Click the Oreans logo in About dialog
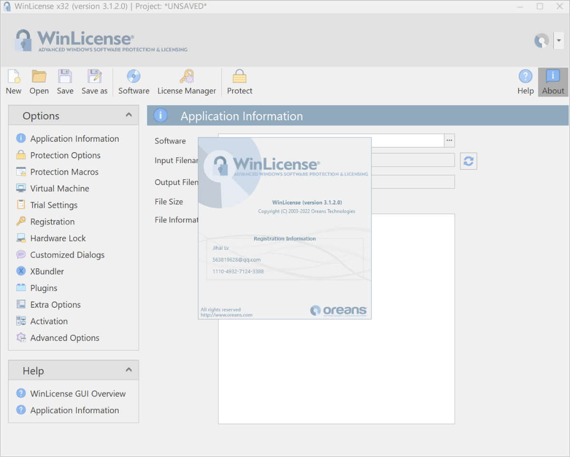 (339, 311)
